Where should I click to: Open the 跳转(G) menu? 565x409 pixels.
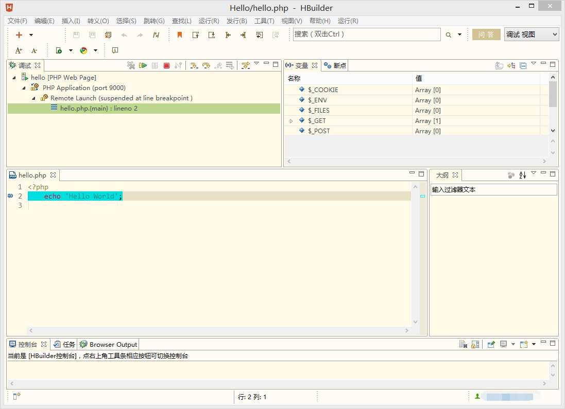[x=154, y=21]
